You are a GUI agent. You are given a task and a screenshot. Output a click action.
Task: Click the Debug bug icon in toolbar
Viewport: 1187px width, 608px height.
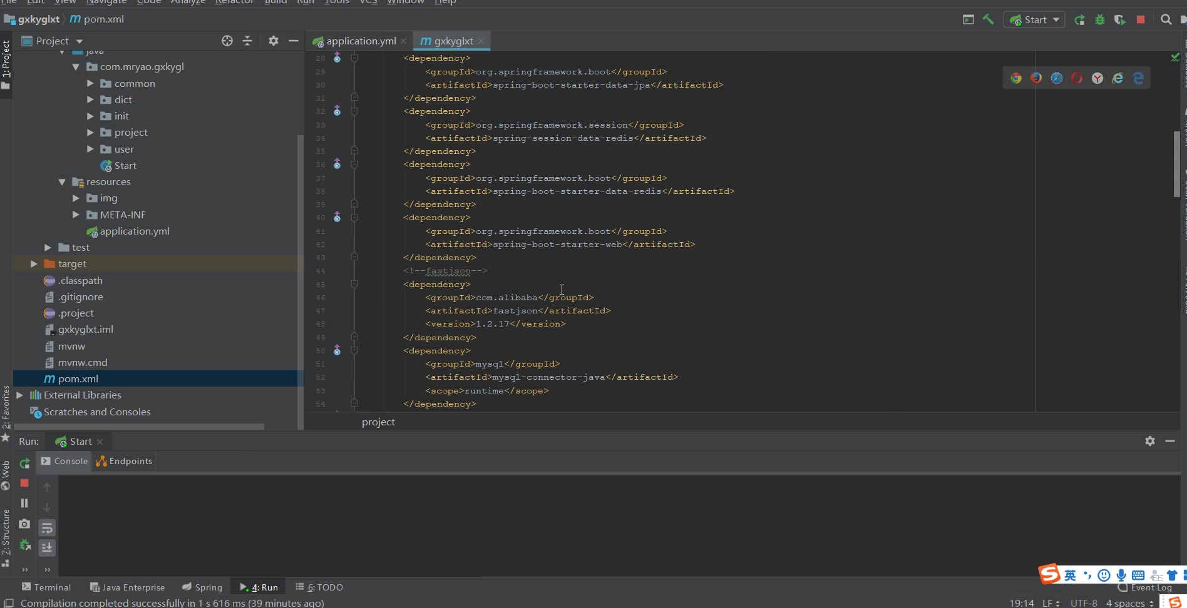pos(1099,19)
